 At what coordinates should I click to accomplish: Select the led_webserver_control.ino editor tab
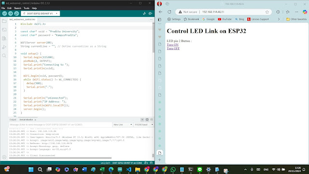(22, 19)
